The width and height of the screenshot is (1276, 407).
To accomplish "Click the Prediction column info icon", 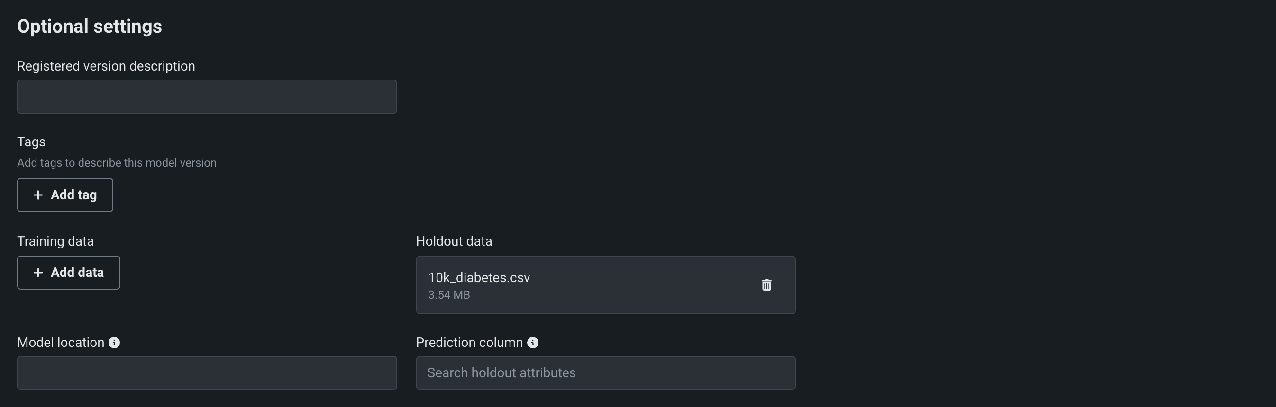I will [532, 343].
